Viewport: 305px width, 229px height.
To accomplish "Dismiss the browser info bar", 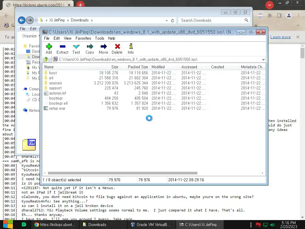I will (x=298, y=37).
